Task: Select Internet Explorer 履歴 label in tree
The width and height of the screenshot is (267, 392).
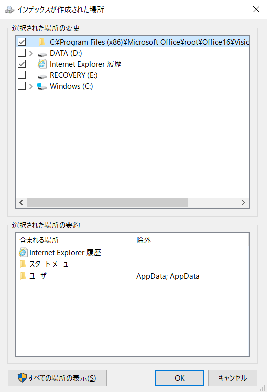Action: pos(86,64)
